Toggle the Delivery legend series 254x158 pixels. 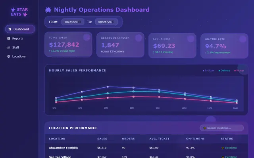click(x=224, y=71)
